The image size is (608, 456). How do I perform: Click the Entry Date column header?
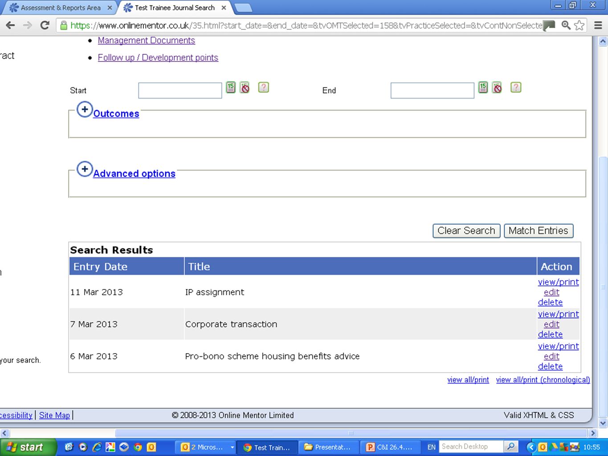coord(126,266)
